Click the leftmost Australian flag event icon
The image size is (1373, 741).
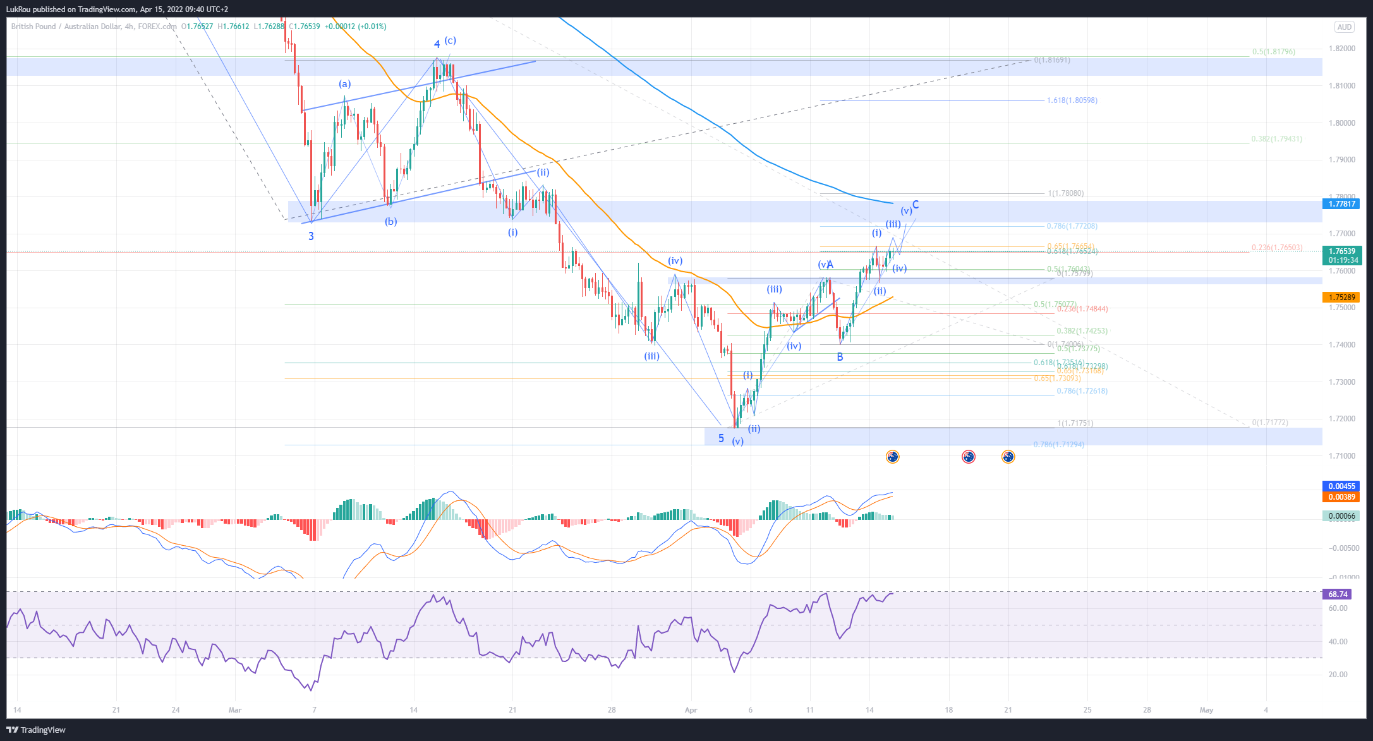point(892,457)
